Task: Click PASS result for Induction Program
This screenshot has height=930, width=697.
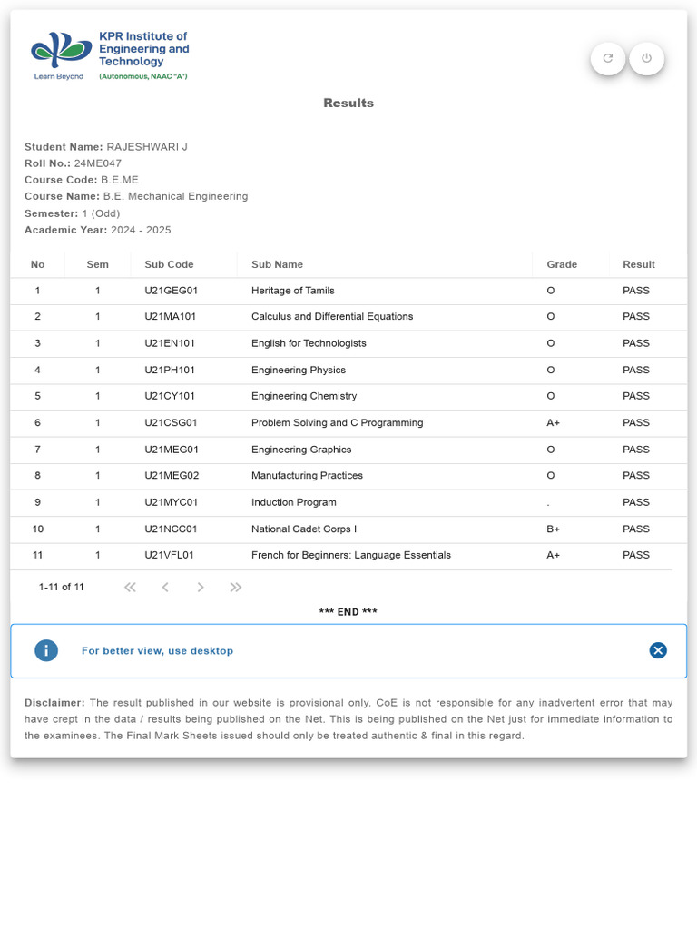Action: click(636, 502)
